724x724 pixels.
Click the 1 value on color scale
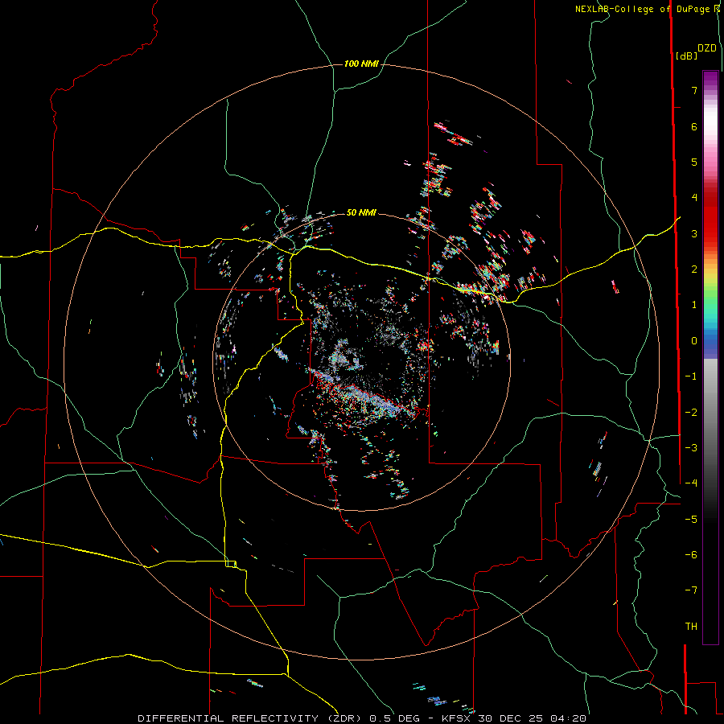coord(694,305)
